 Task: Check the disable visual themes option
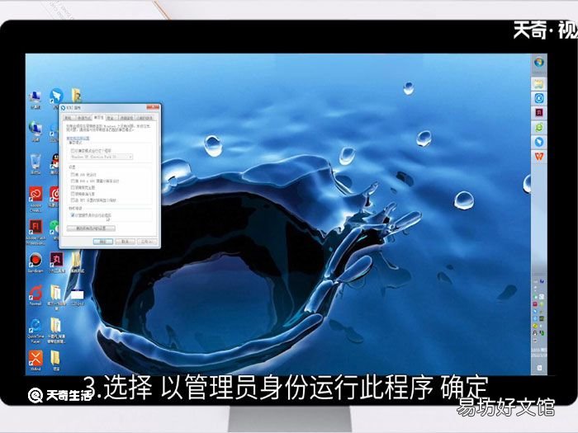(73, 187)
